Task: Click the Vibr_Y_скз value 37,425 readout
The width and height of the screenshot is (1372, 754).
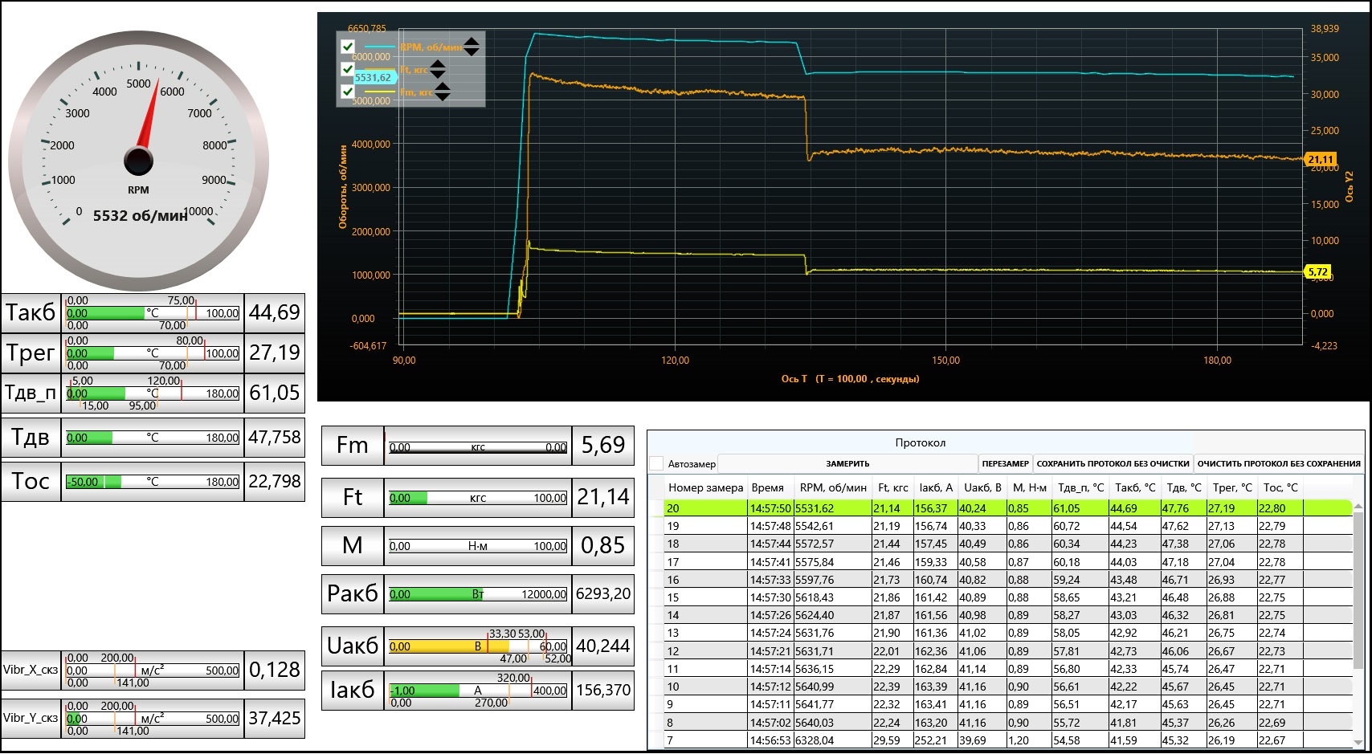Action: pos(275,719)
